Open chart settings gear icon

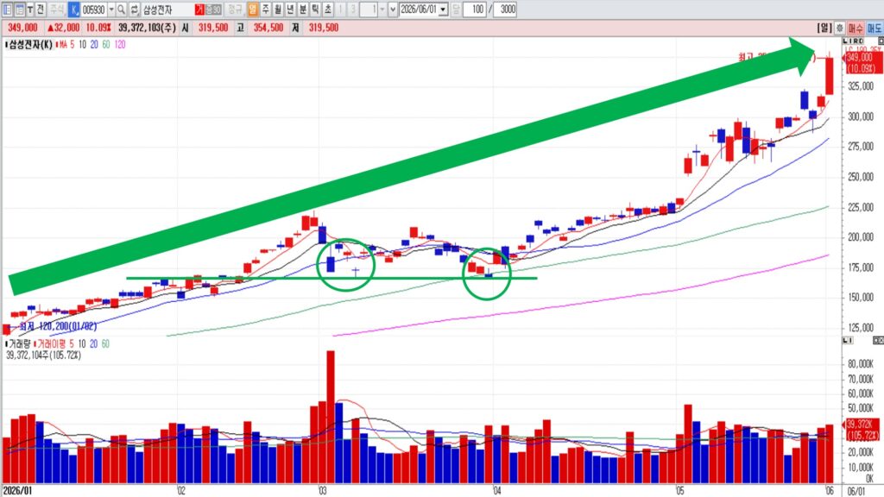tap(839, 28)
